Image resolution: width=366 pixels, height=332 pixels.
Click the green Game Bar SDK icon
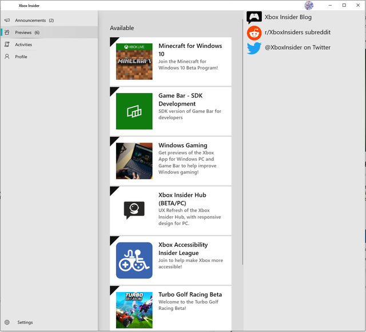coord(134,111)
